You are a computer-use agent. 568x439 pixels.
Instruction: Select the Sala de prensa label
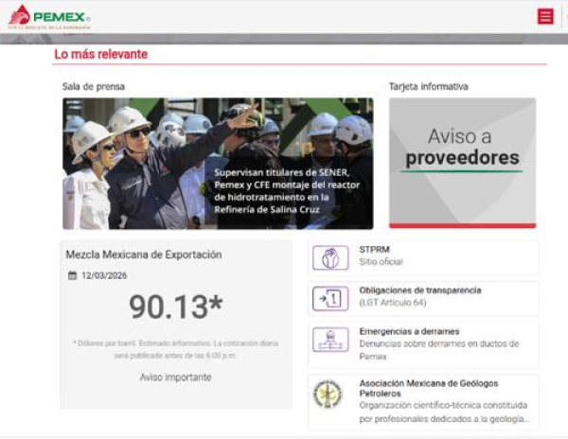[94, 86]
